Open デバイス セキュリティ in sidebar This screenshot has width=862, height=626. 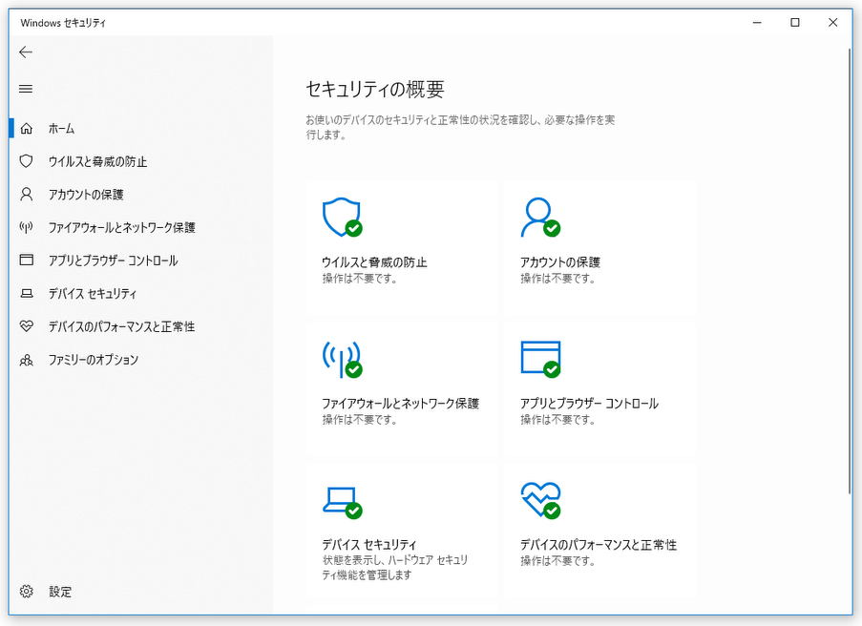point(93,294)
